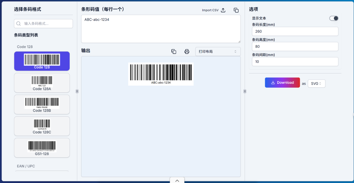
Task: Click the 条码长度(mm) label
Action: [263, 24]
